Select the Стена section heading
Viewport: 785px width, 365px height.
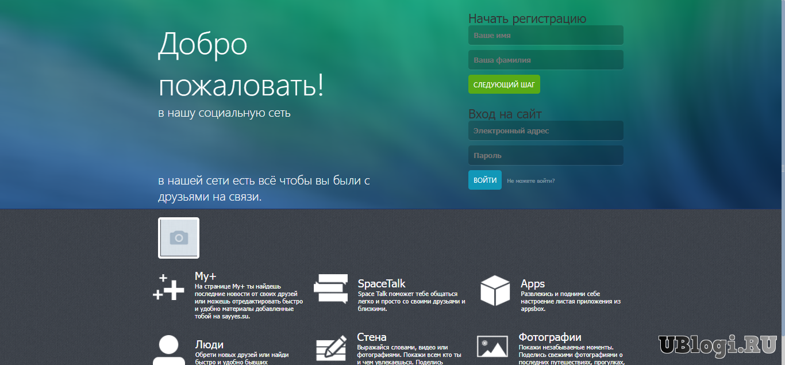point(371,337)
